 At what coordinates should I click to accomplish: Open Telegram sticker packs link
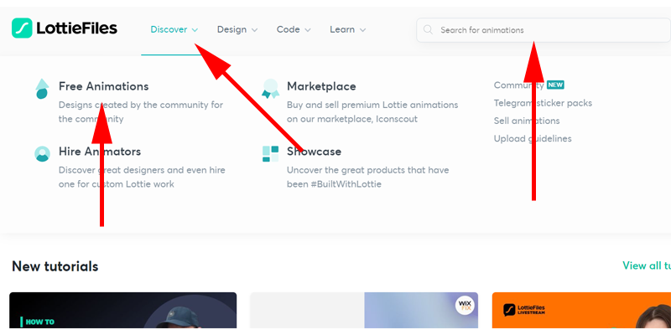pyautogui.click(x=543, y=103)
